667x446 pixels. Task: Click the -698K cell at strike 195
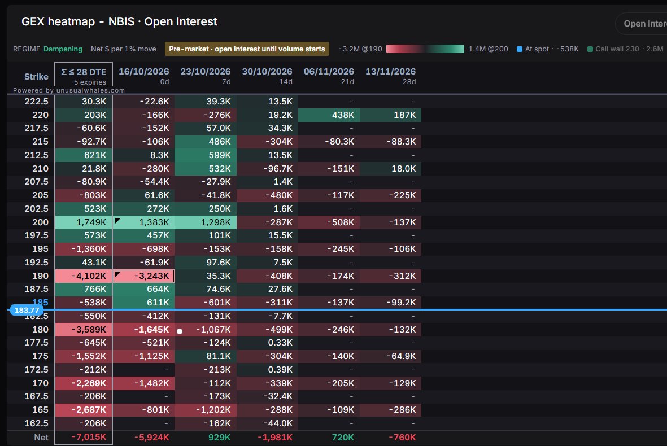tap(144, 249)
